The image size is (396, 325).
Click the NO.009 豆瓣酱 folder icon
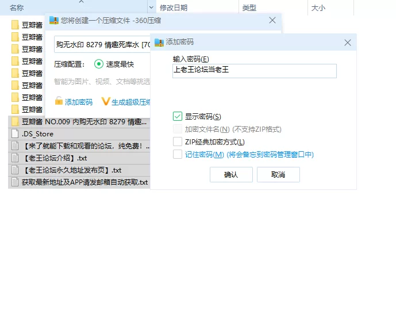(15, 121)
